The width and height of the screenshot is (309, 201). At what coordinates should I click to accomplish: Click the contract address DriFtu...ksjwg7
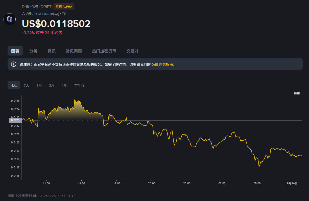click(x=49, y=14)
